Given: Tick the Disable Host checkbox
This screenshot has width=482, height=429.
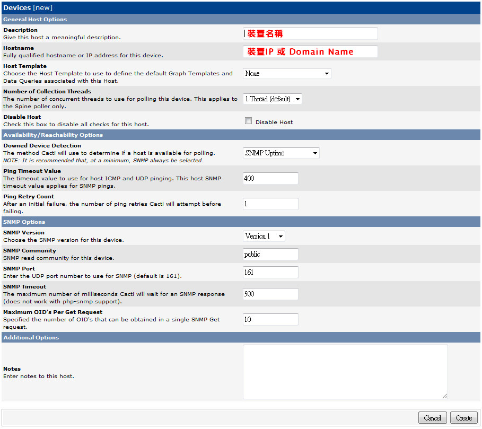Looking at the screenshot, I should click(x=248, y=121).
